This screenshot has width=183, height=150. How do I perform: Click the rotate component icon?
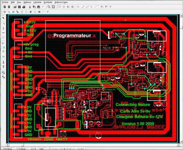tap(102, 7)
